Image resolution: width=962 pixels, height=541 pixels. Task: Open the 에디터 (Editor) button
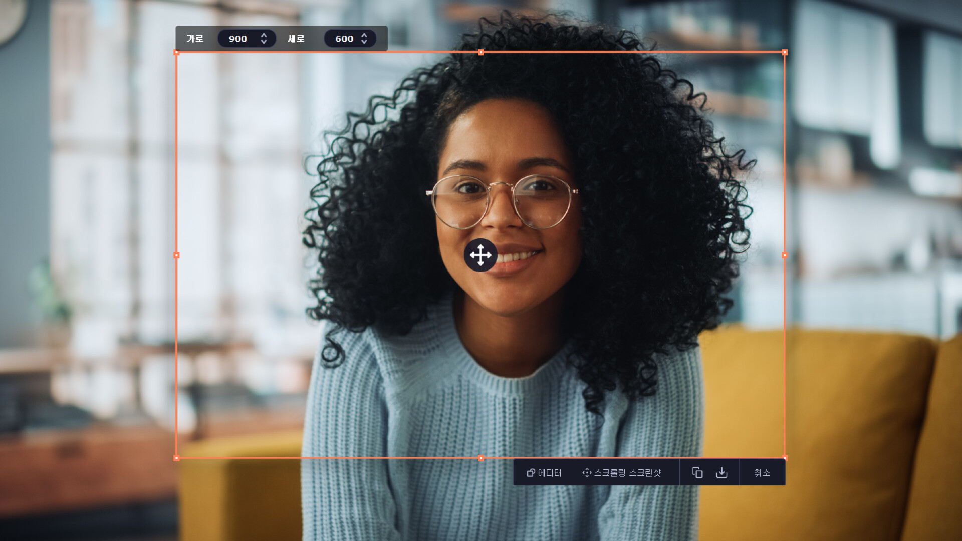coord(544,473)
